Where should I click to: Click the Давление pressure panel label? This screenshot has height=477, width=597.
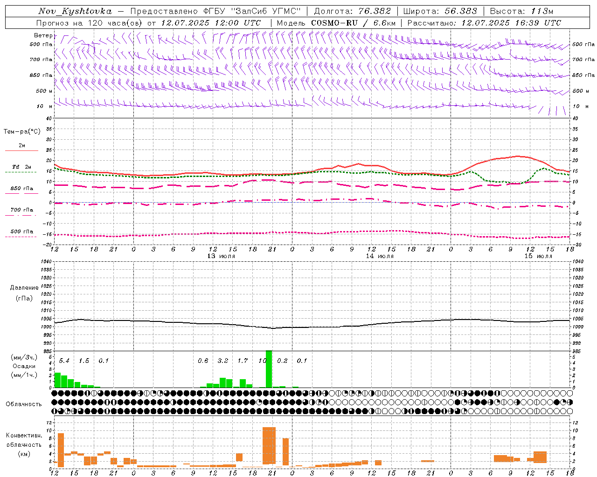[x=24, y=288]
